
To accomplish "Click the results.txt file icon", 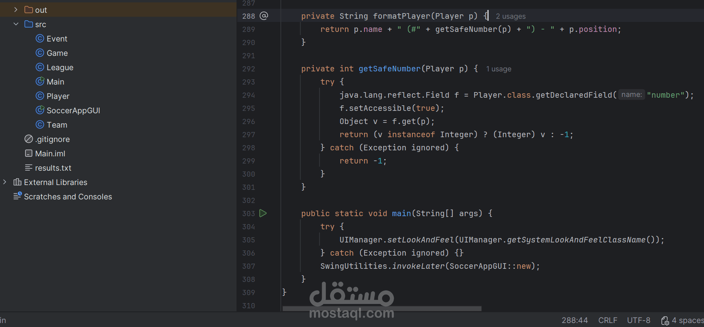I will pos(29,167).
